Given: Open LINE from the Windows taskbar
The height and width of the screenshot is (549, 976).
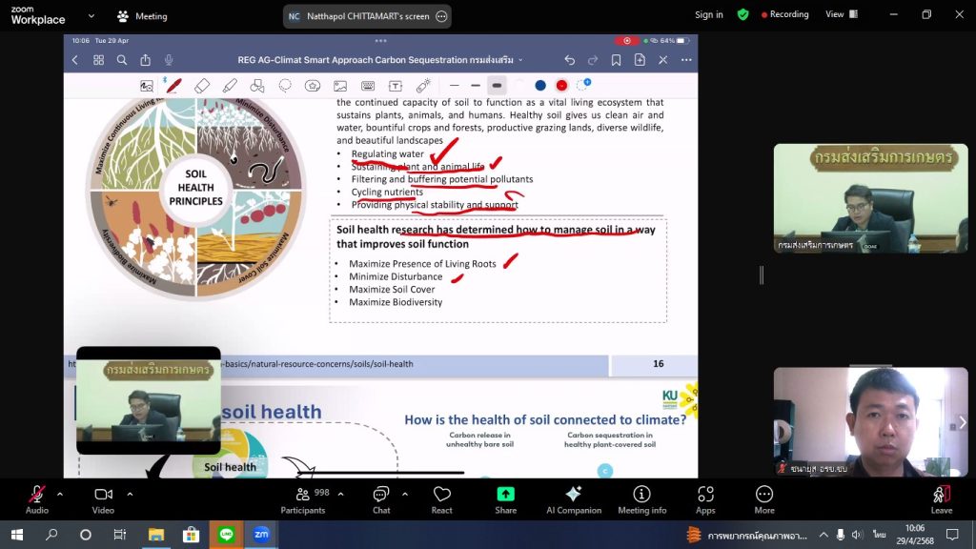Looking at the screenshot, I should 226,535.
